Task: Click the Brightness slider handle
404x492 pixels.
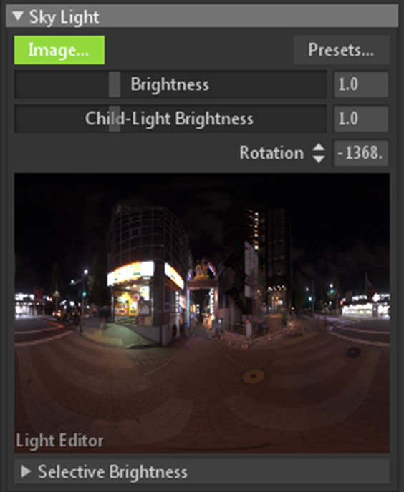Action: (115, 84)
